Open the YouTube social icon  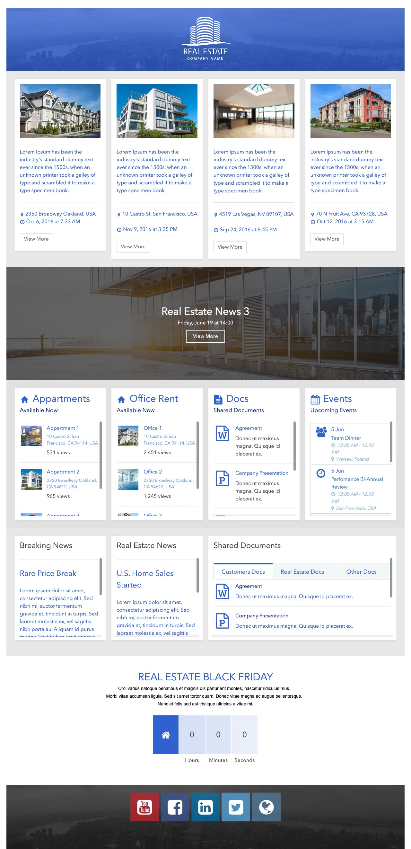tap(144, 807)
